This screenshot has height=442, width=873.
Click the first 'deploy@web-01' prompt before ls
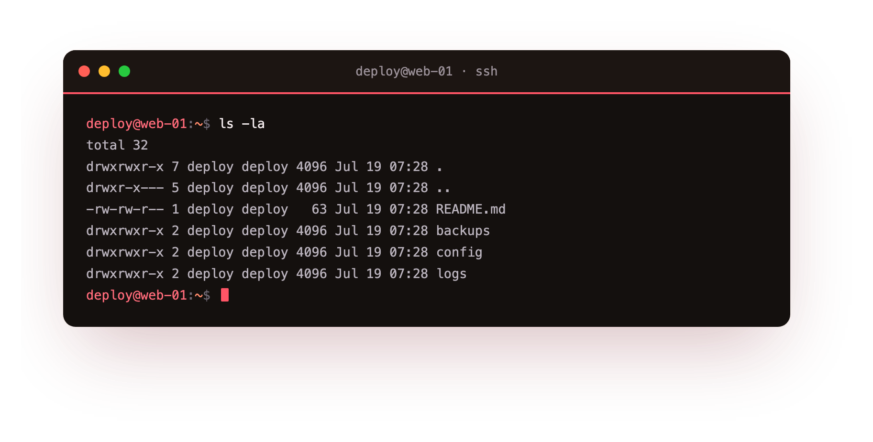(x=136, y=124)
